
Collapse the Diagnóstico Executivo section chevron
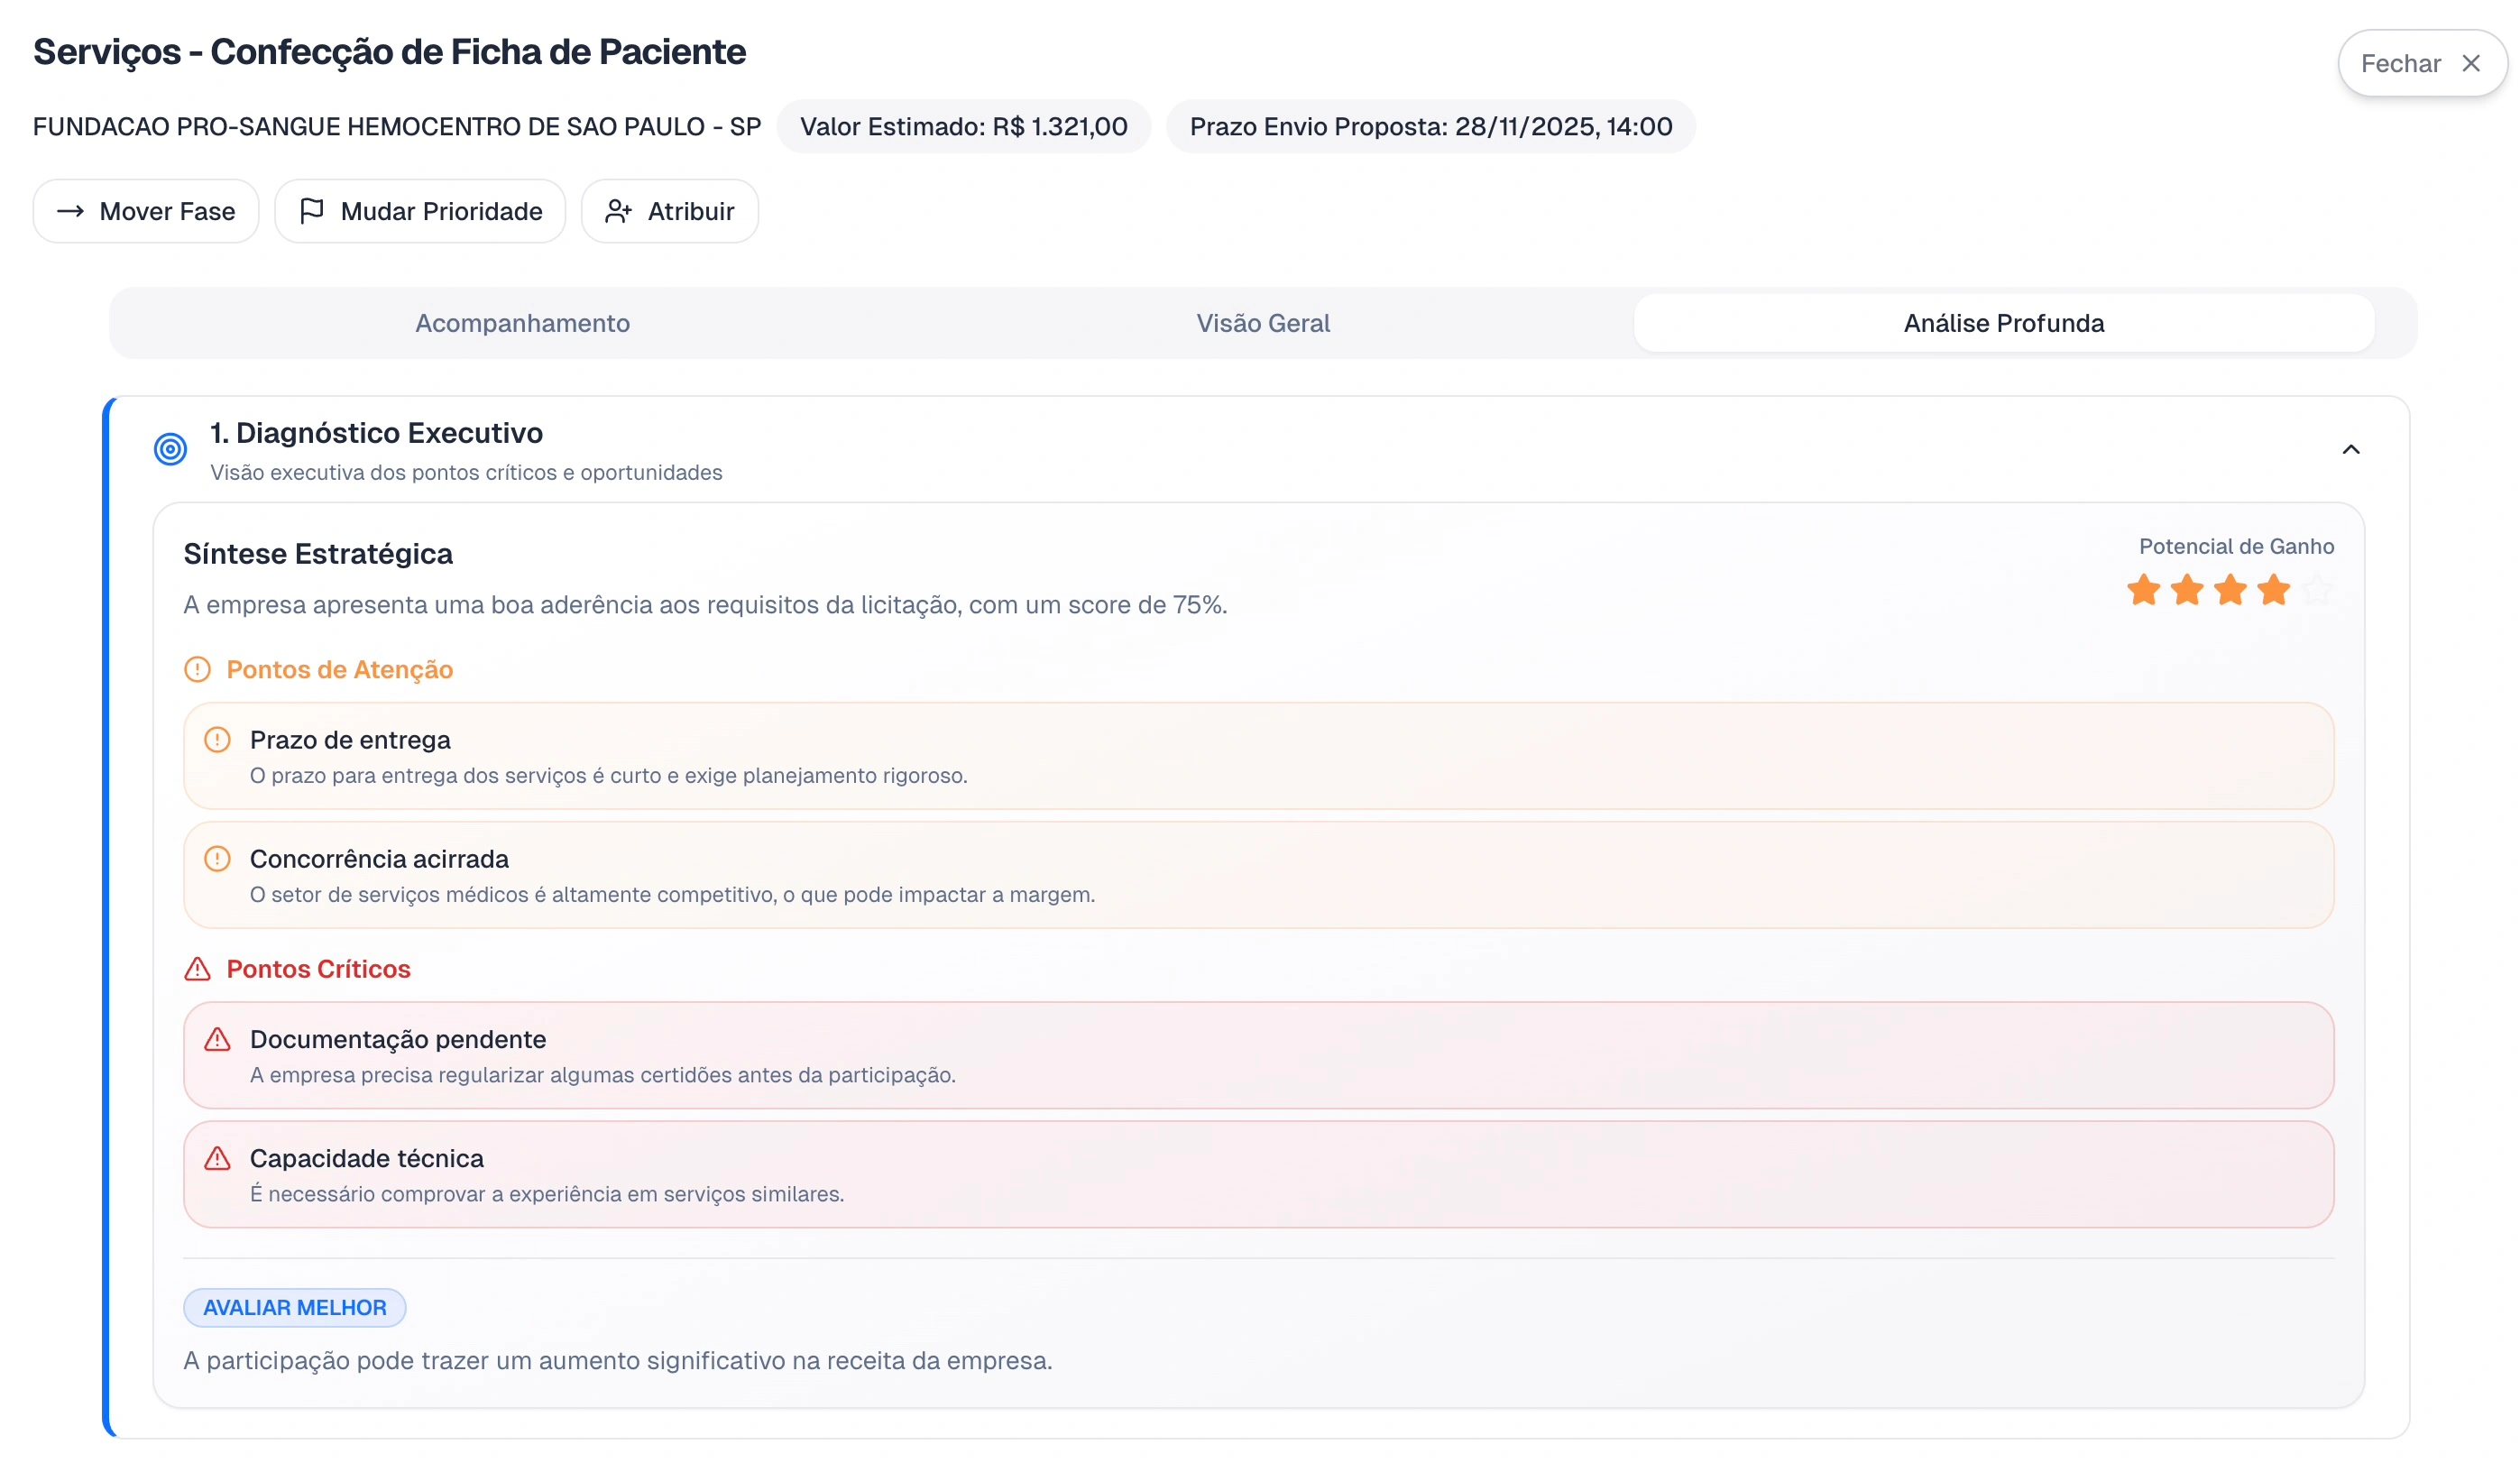(2350, 450)
